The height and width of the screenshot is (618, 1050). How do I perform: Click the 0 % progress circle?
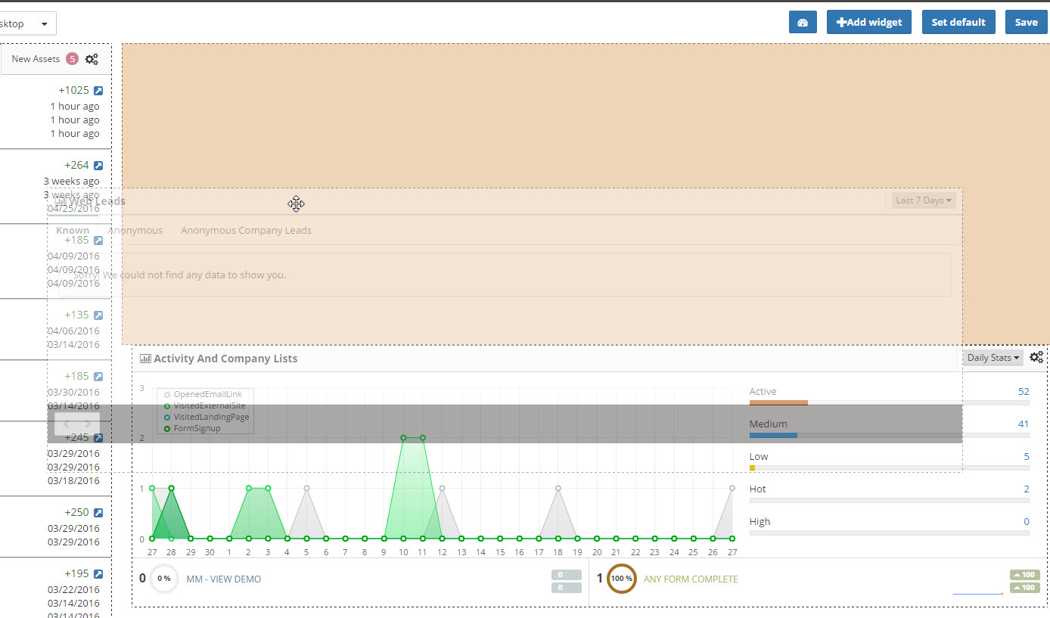click(164, 579)
